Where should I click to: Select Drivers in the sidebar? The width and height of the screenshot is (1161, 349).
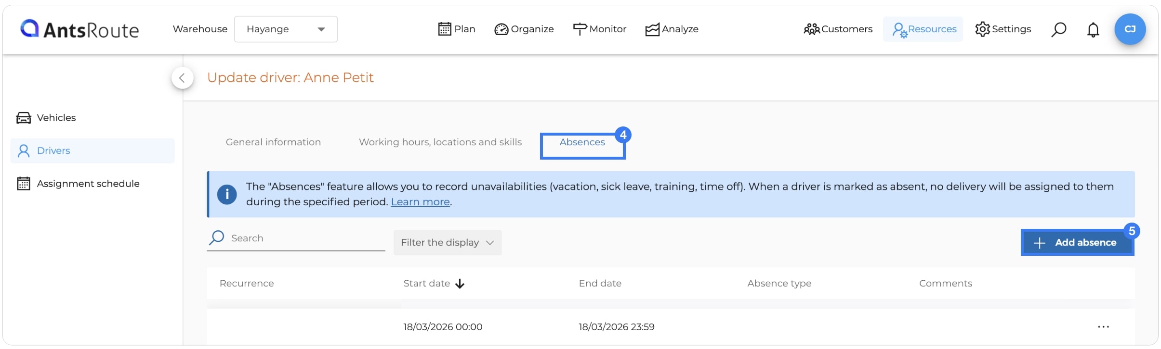point(92,151)
